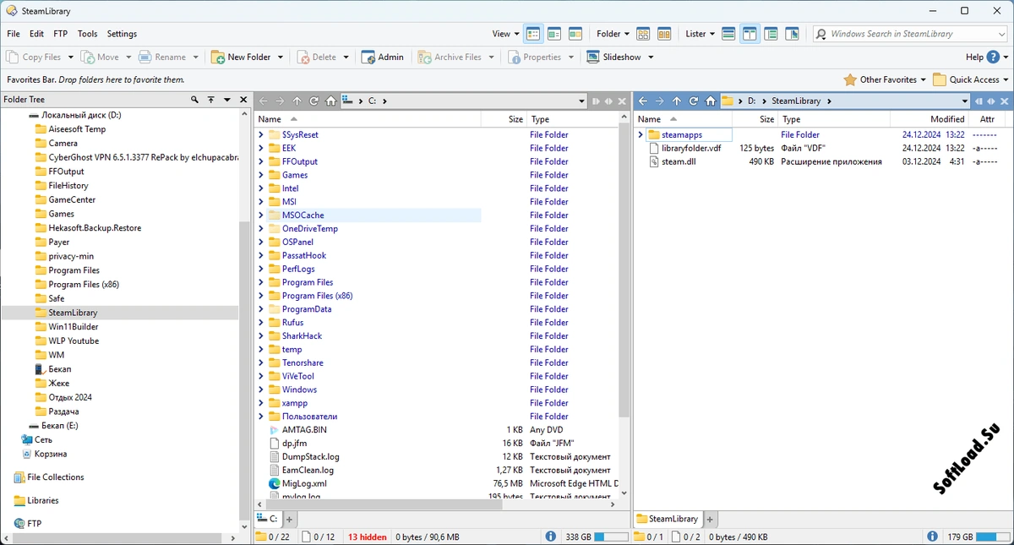Screen dimensions: 1014x545
Task: Open File Collections in folder tree
Action: [x=49, y=477]
